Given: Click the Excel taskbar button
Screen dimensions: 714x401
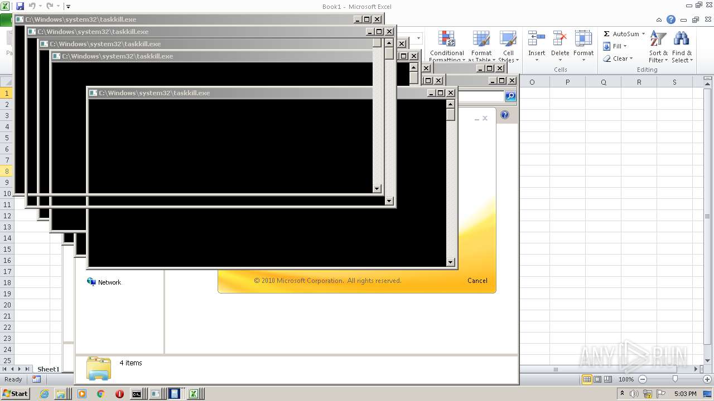Looking at the screenshot, I should point(194,394).
